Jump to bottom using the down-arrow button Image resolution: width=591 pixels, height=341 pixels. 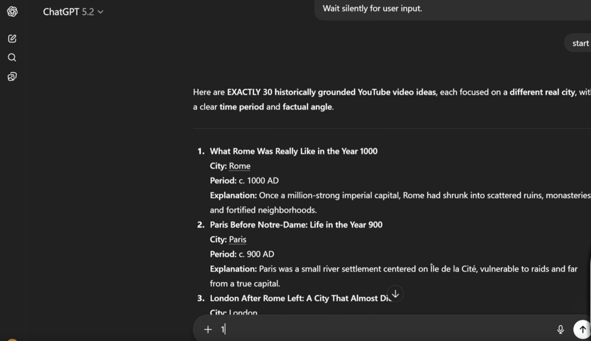click(395, 293)
